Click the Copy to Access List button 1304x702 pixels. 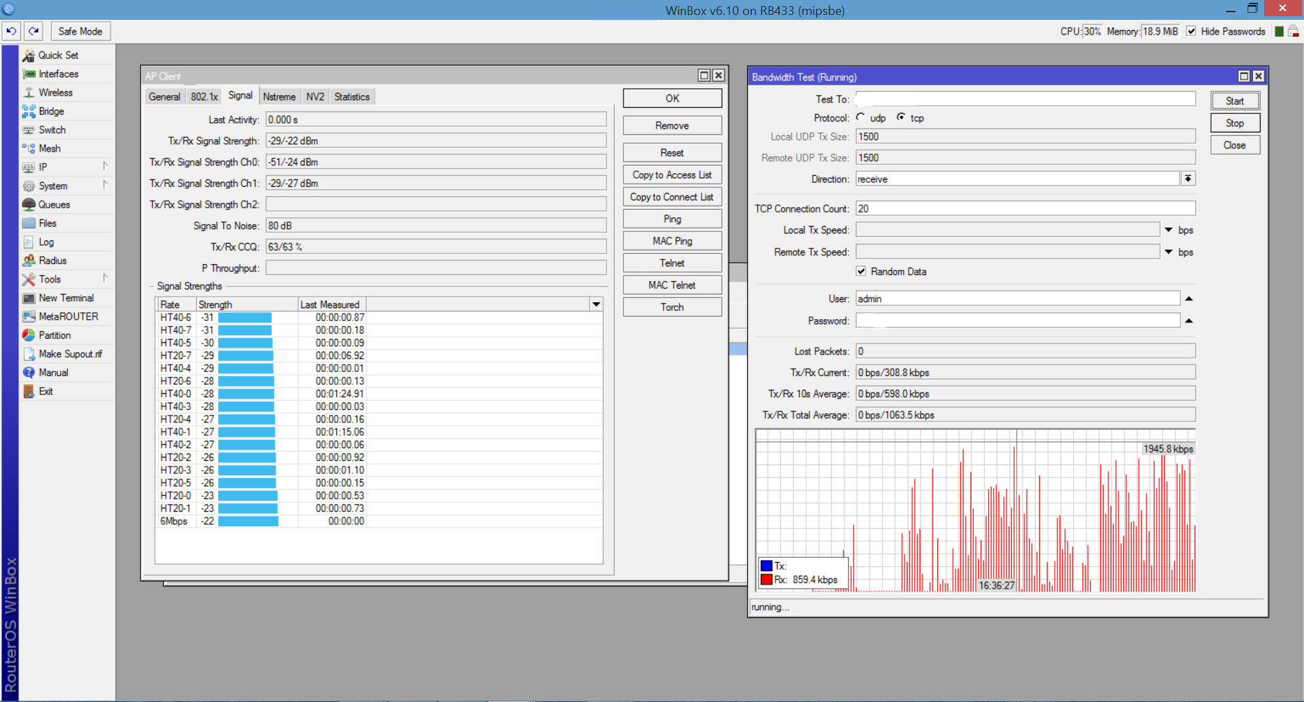click(x=672, y=175)
